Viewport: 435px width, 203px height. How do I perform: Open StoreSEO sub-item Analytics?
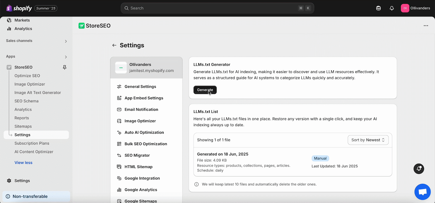click(23, 109)
